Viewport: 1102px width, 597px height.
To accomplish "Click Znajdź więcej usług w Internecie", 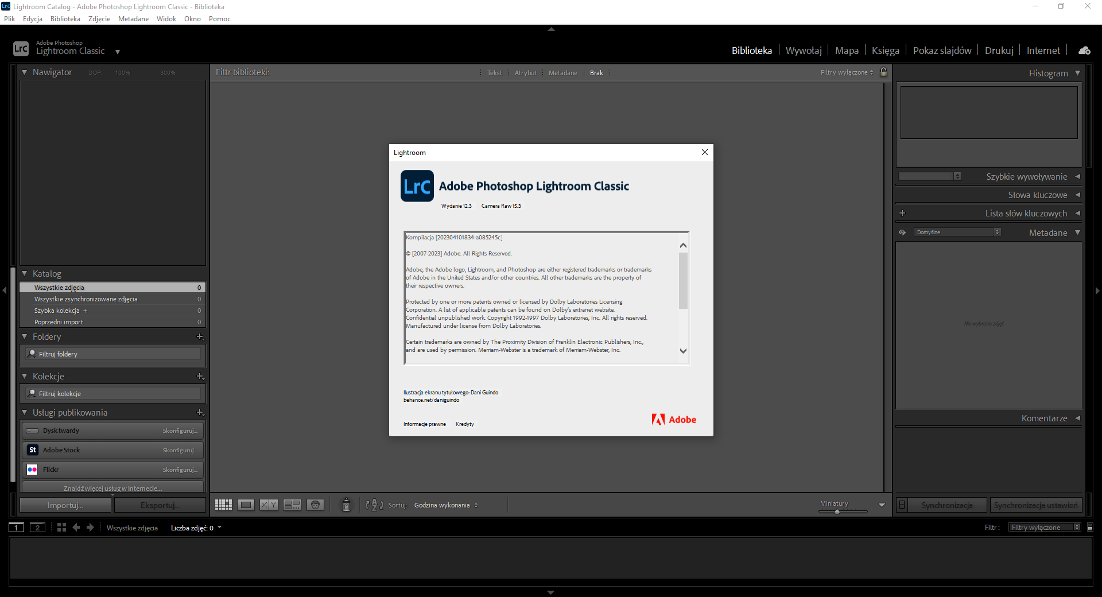I will click(x=112, y=489).
